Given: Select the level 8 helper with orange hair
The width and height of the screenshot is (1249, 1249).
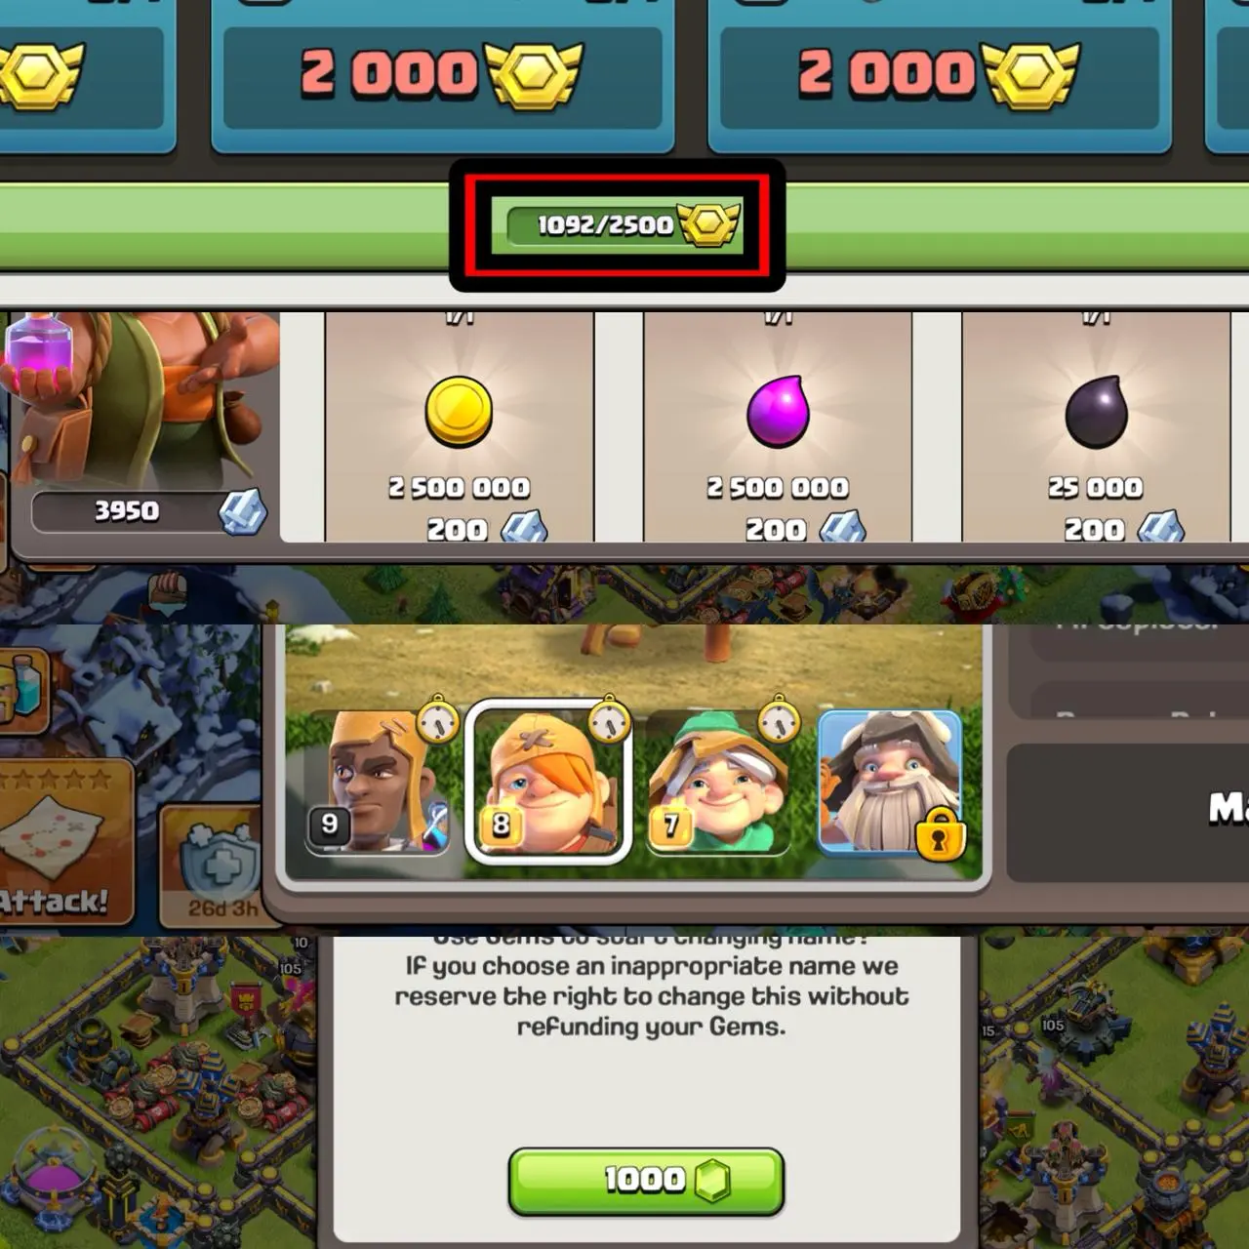Looking at the screenshot, I should pos(548,782).
